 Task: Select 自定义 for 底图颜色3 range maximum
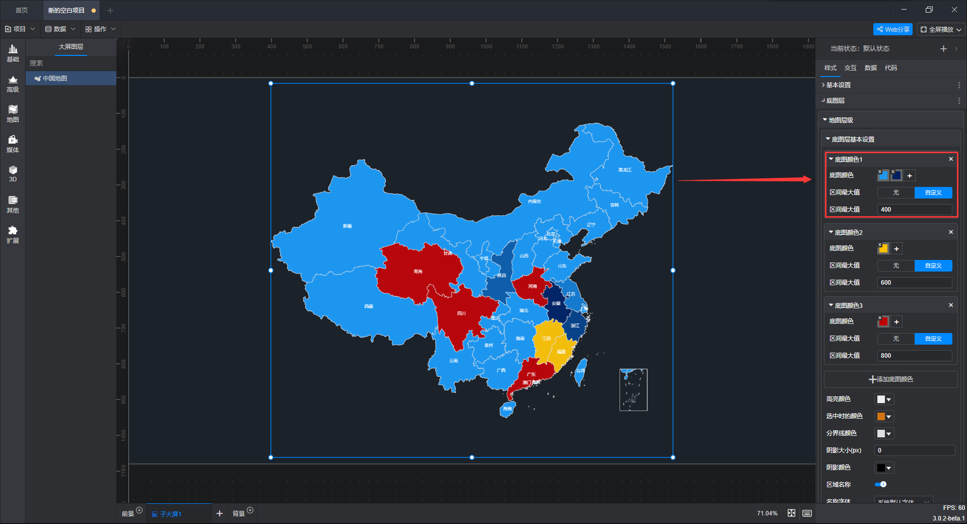click(933, 339)
